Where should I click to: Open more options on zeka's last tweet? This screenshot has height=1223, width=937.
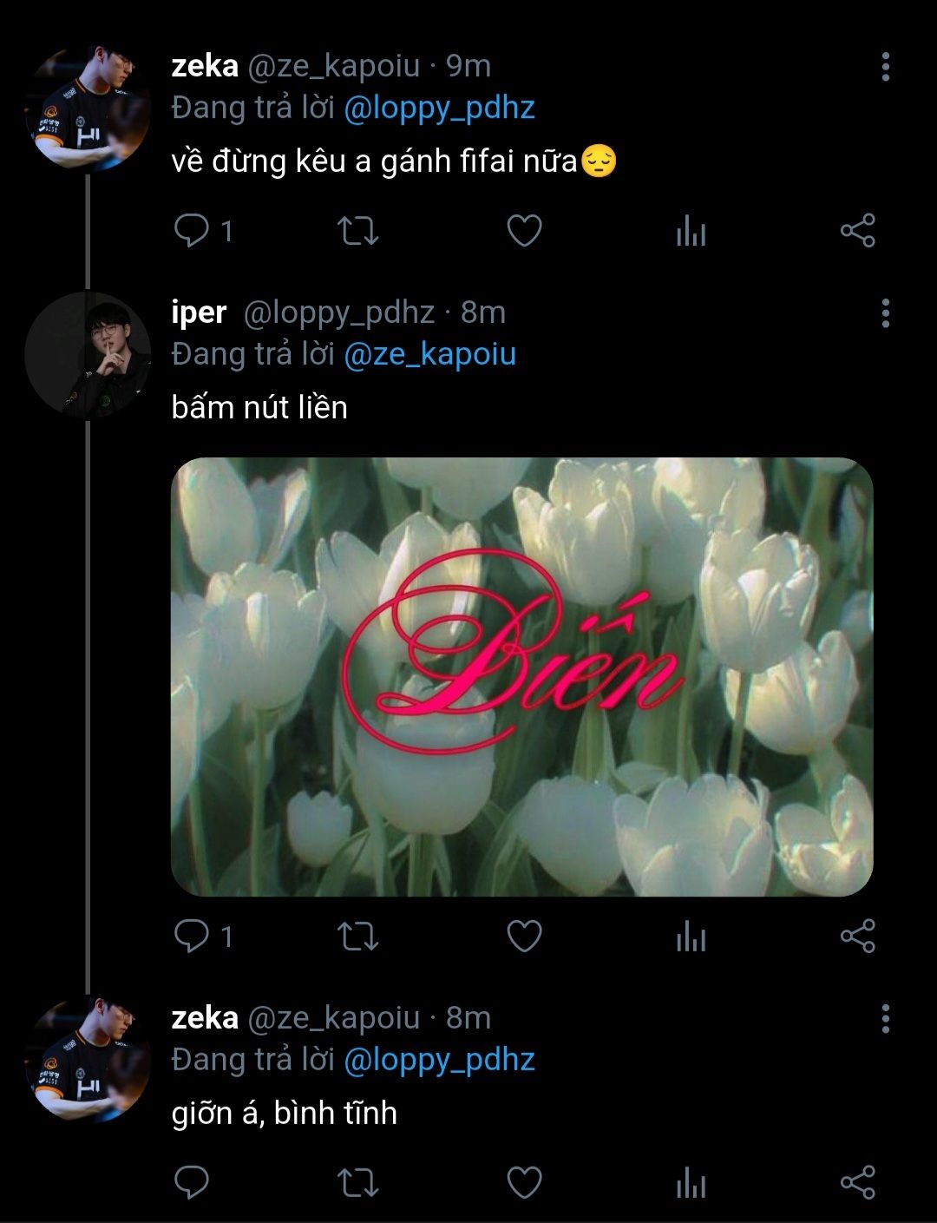pos(885,1019)
